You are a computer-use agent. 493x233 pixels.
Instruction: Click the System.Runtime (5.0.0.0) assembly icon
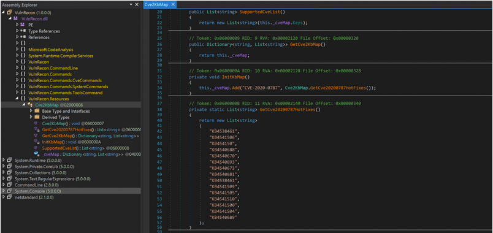9,161
